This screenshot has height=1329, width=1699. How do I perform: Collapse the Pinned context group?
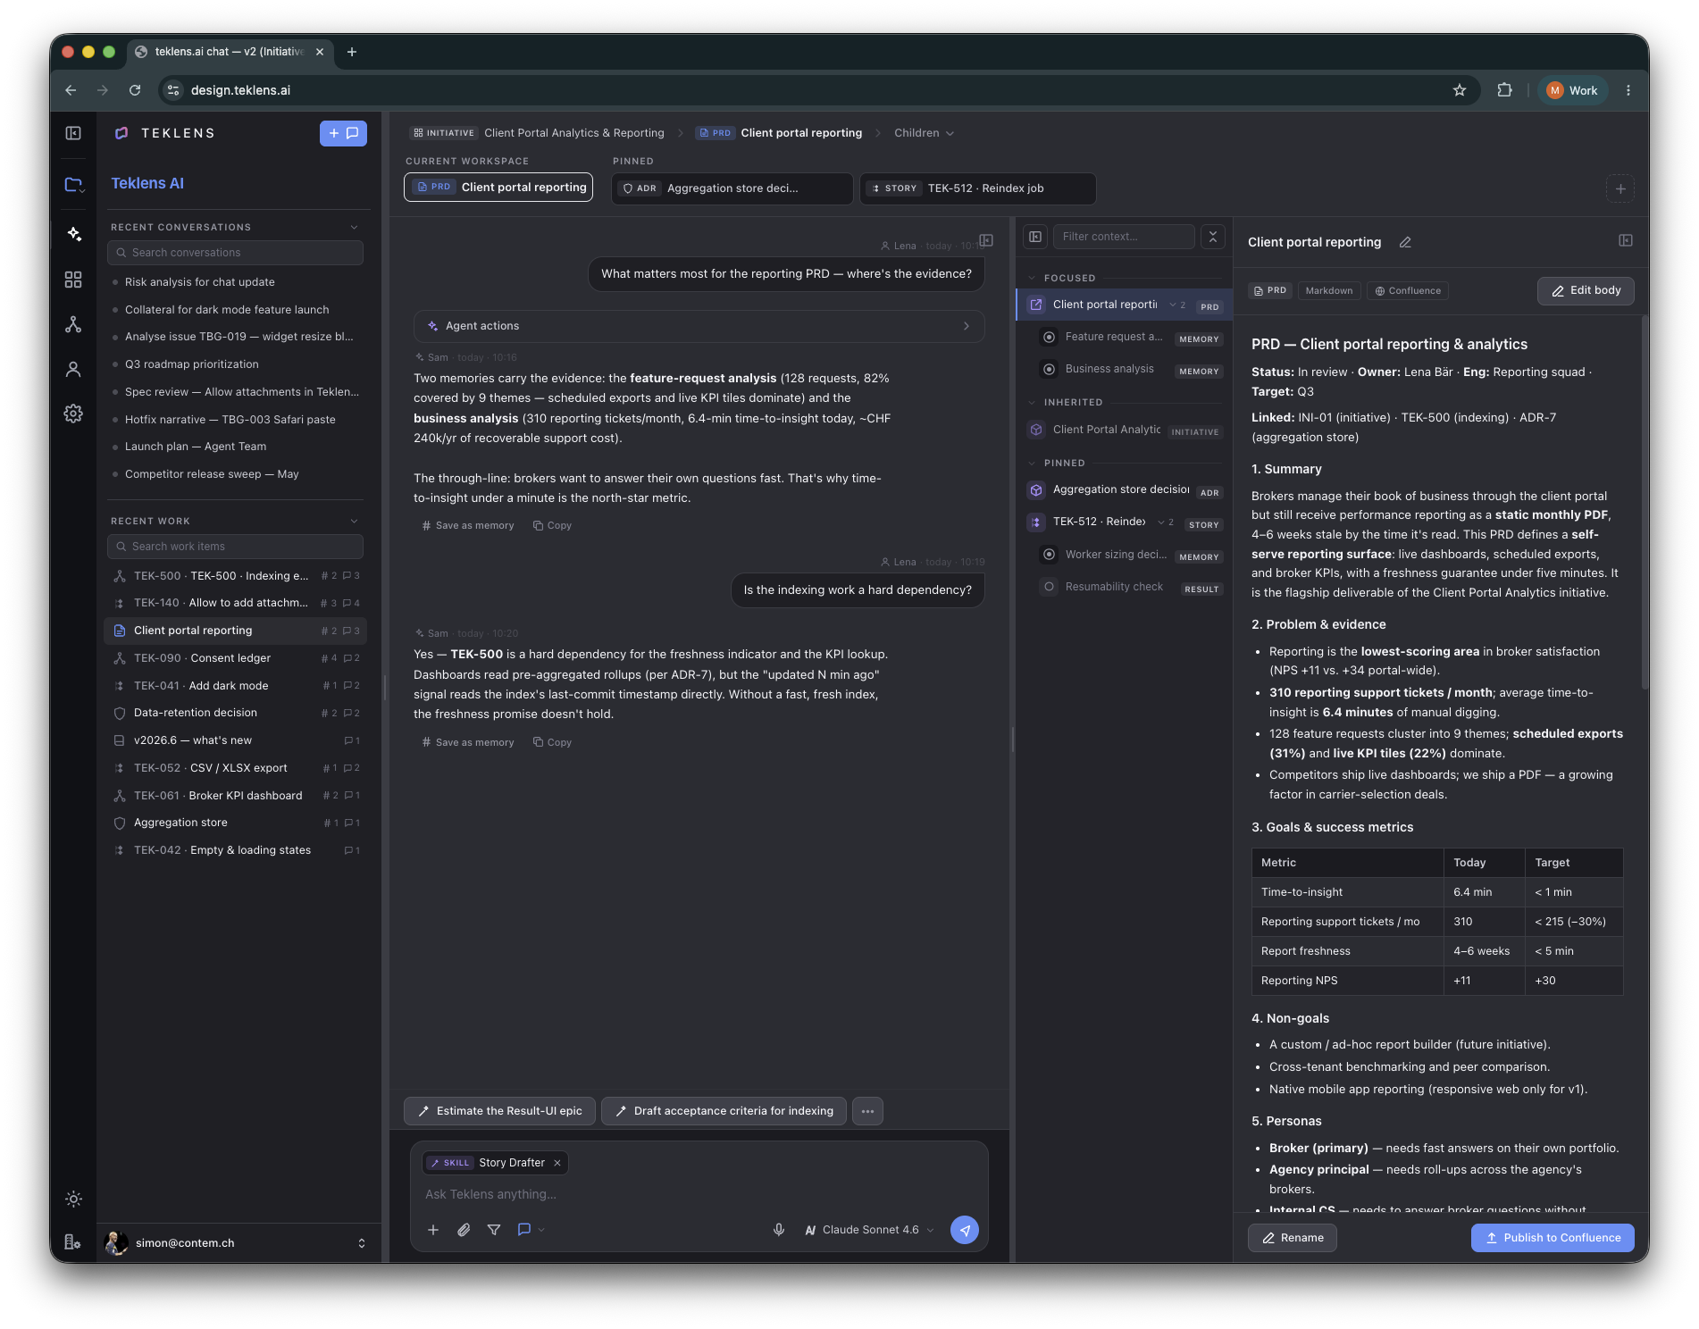pos(1033,463)
